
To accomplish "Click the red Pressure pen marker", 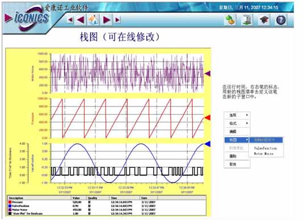I will 208,118.
